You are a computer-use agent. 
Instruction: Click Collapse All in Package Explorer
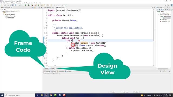pos(33,8)
